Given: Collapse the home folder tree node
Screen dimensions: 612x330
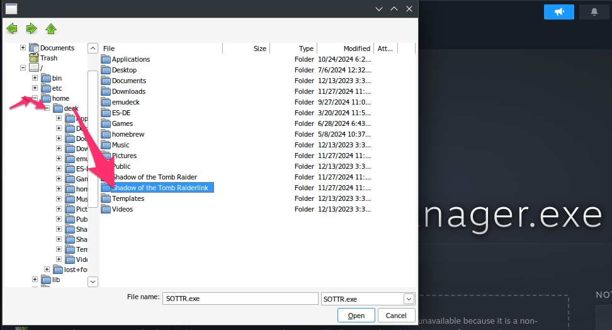Looking at the screenshot, I should (x=35, y=98).
